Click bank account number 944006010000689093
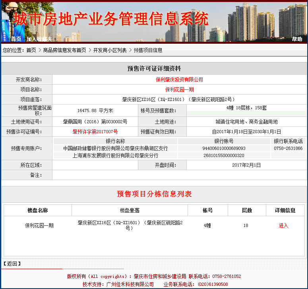The height and width of the screenshot is (289, 308). (224, 148)
